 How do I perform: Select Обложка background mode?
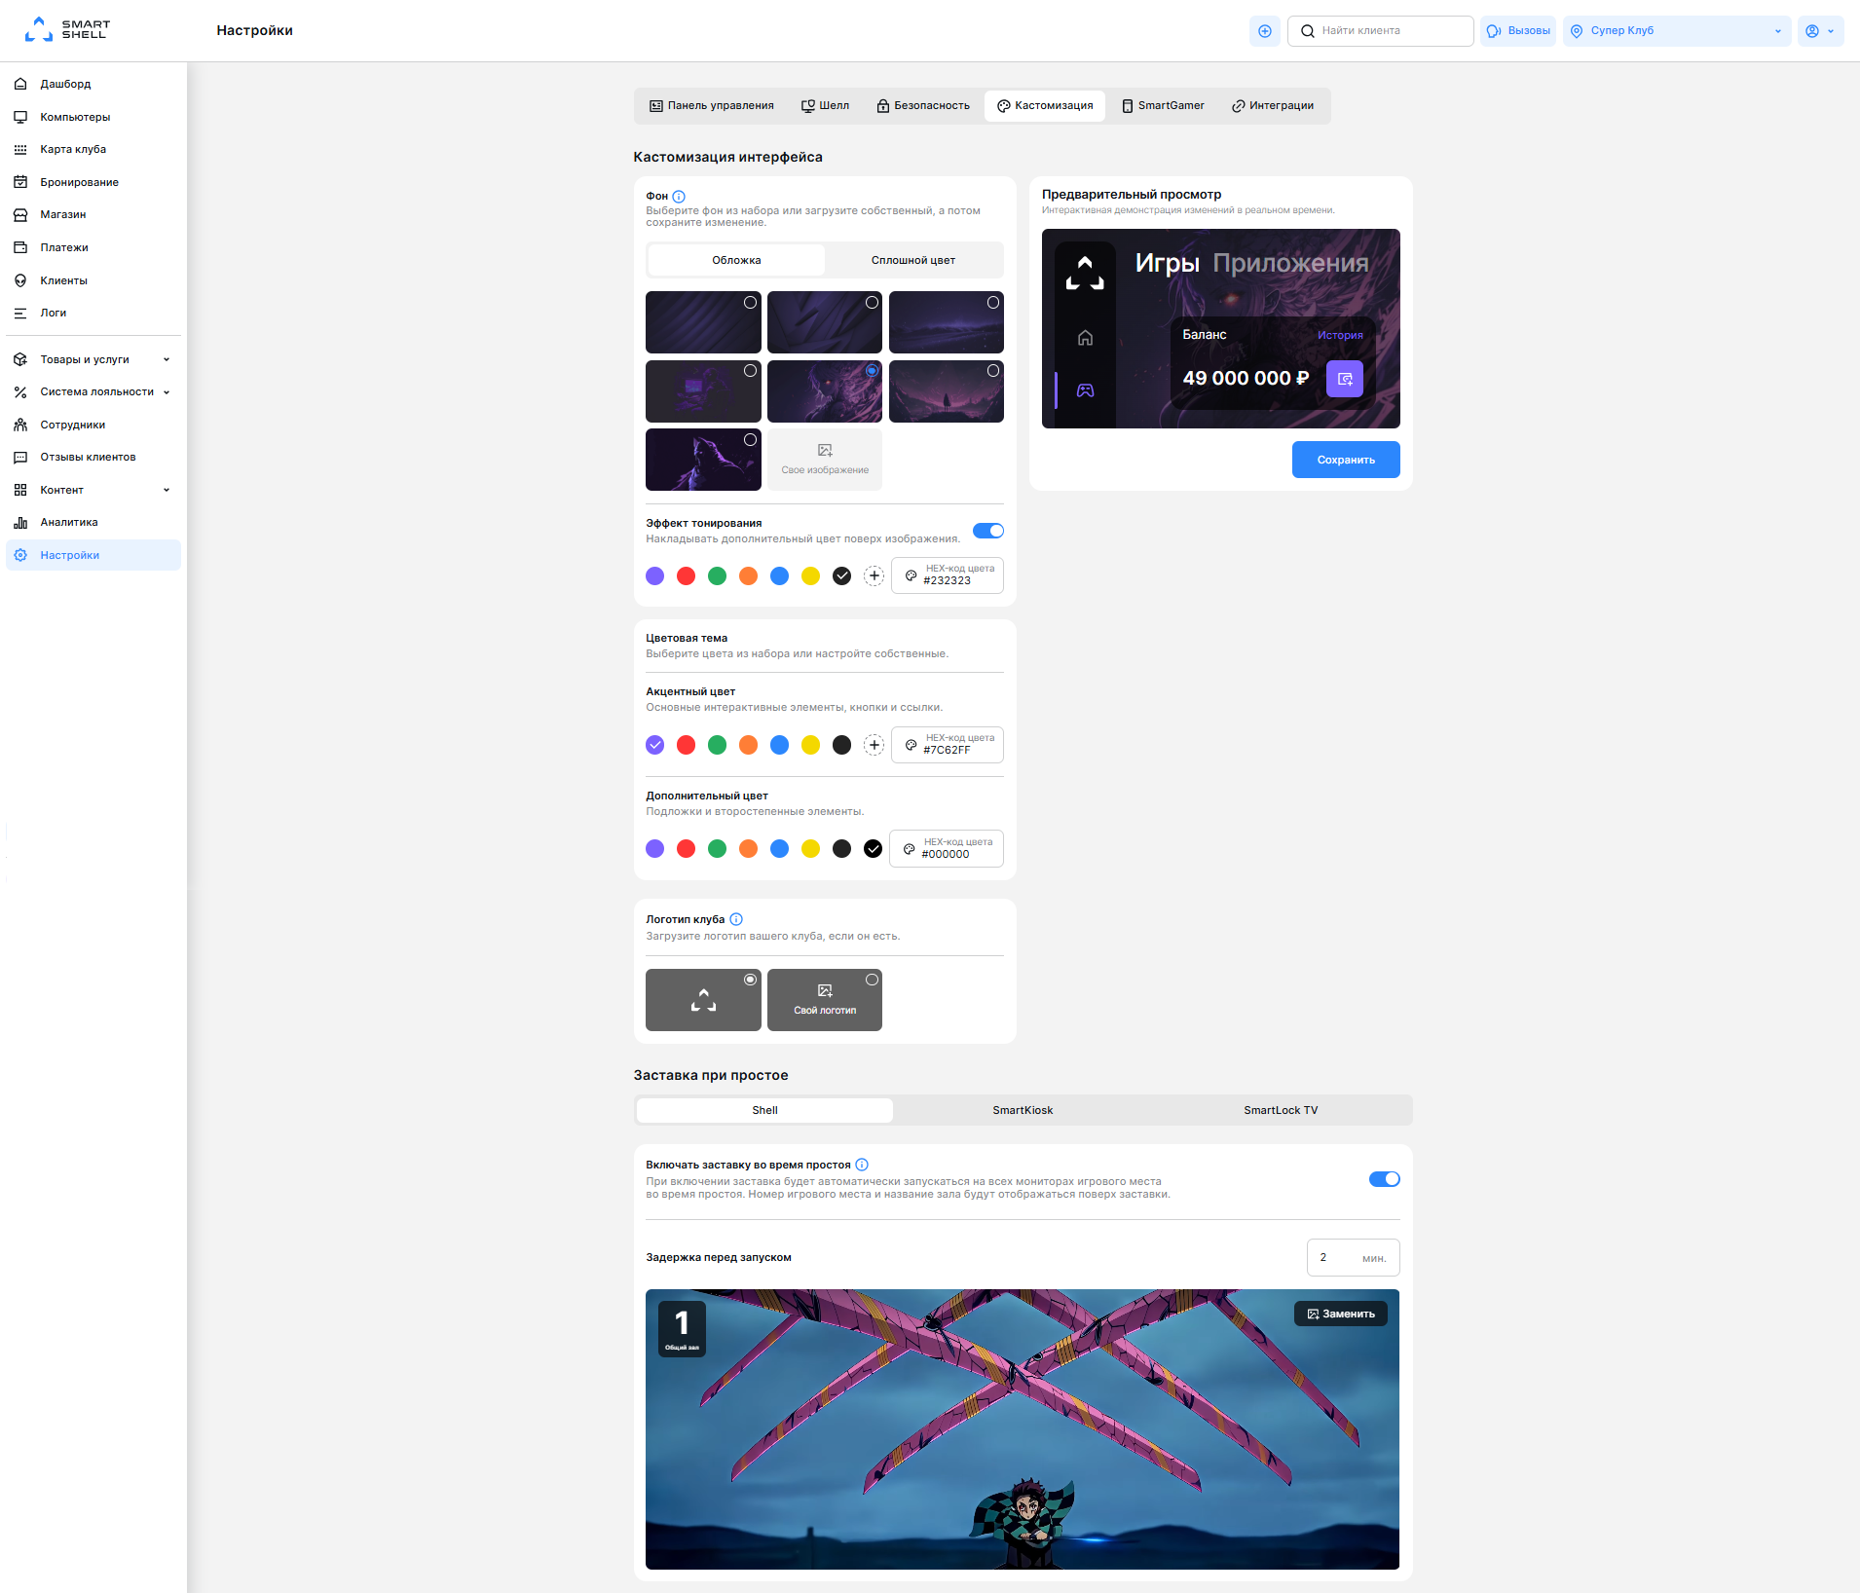pos(736,260)
